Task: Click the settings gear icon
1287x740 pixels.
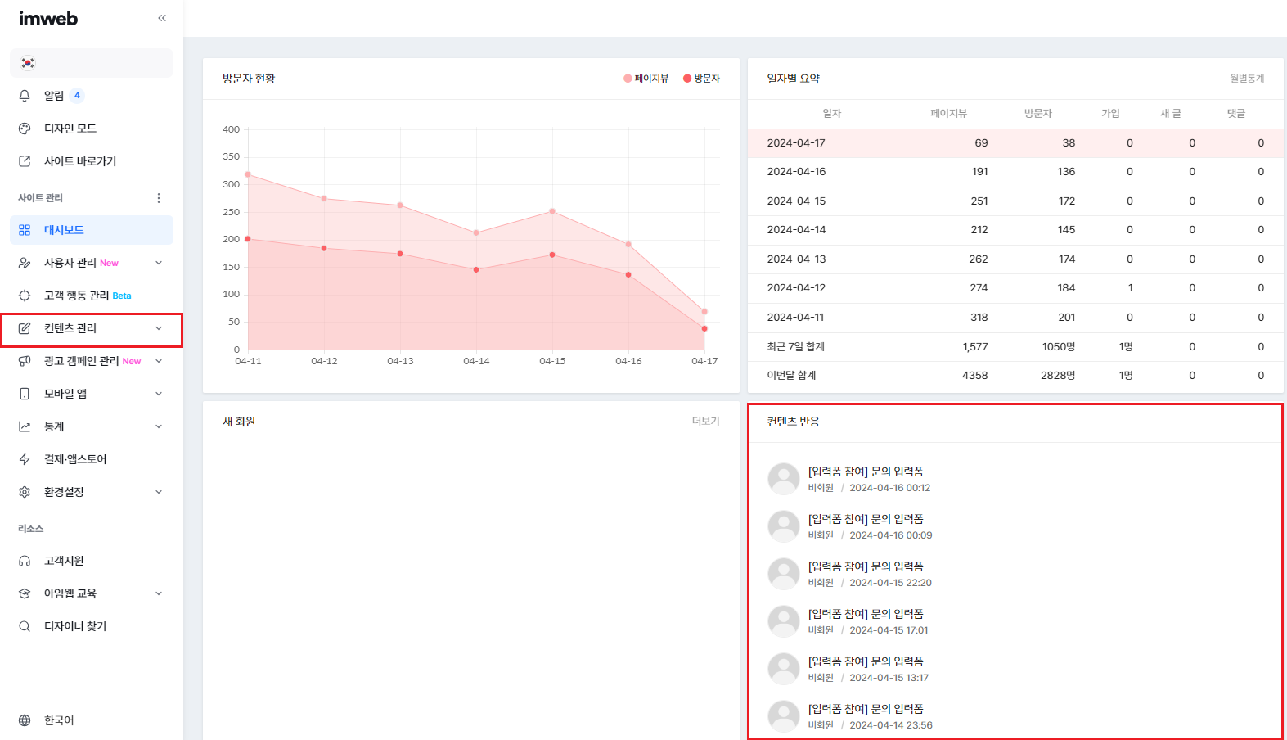Action: (x=25, y=492)
